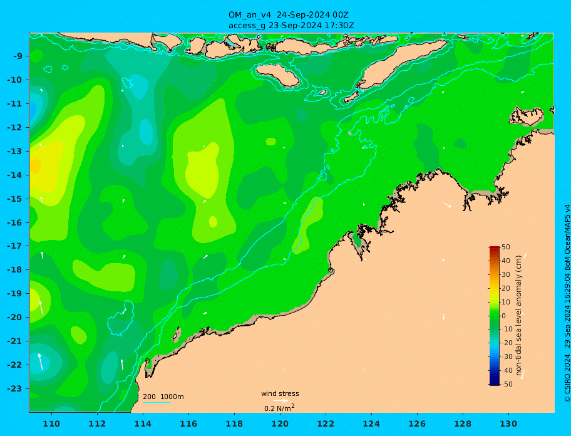Click the latitude axis label -9
Image resolution: width=571 pixels, height=436 pixels.
point(18,56)
